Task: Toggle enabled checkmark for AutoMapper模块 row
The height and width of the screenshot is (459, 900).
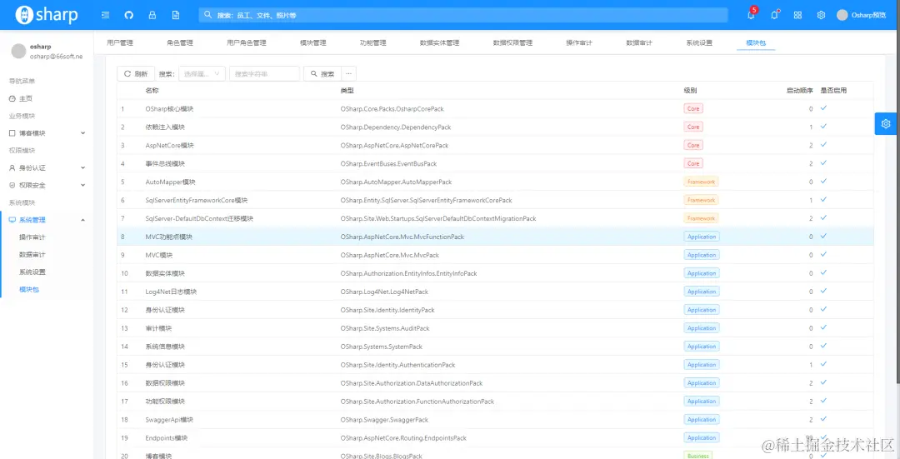Action: 823,182
